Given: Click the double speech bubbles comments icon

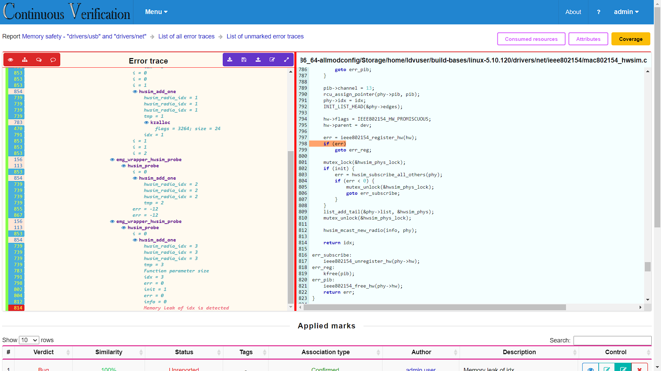Looking at the screenshot, I should point(39,60).
